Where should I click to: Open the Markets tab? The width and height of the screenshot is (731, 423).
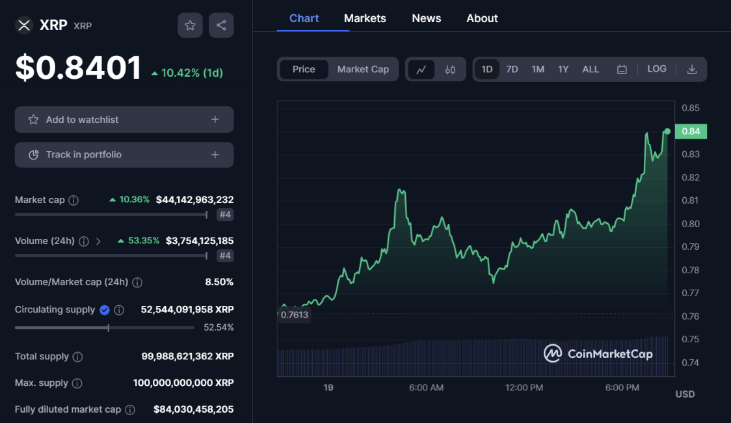click(365, 18)
